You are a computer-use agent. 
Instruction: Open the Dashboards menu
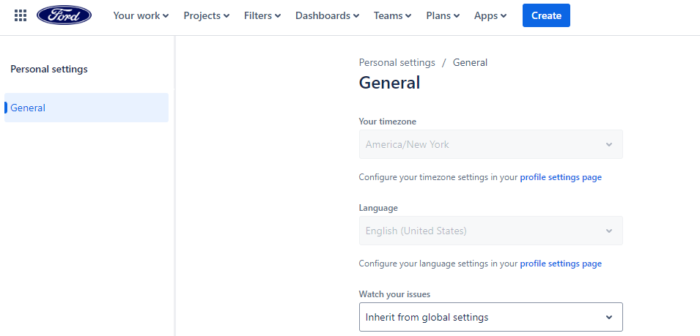(x=327, y=15)
